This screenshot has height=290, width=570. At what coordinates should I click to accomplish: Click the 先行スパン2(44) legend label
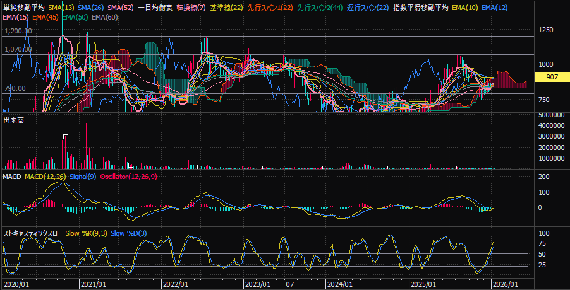(x=320, y=8)
